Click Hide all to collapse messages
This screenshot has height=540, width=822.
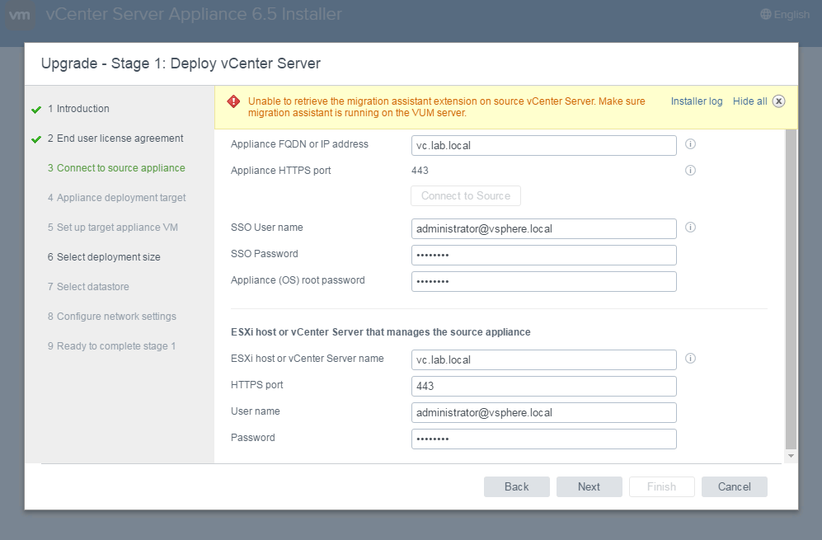pyautogui.click(x=749, y=101)
